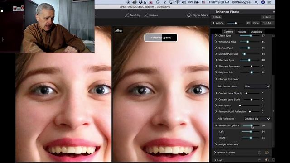
Task: Click the panel menu icon beside Enhance Photo
Action: pyautogui.click(x=274, y=12)
